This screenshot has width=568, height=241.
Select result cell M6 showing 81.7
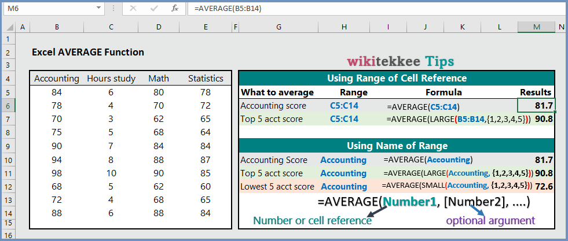[x=537, y=106]
